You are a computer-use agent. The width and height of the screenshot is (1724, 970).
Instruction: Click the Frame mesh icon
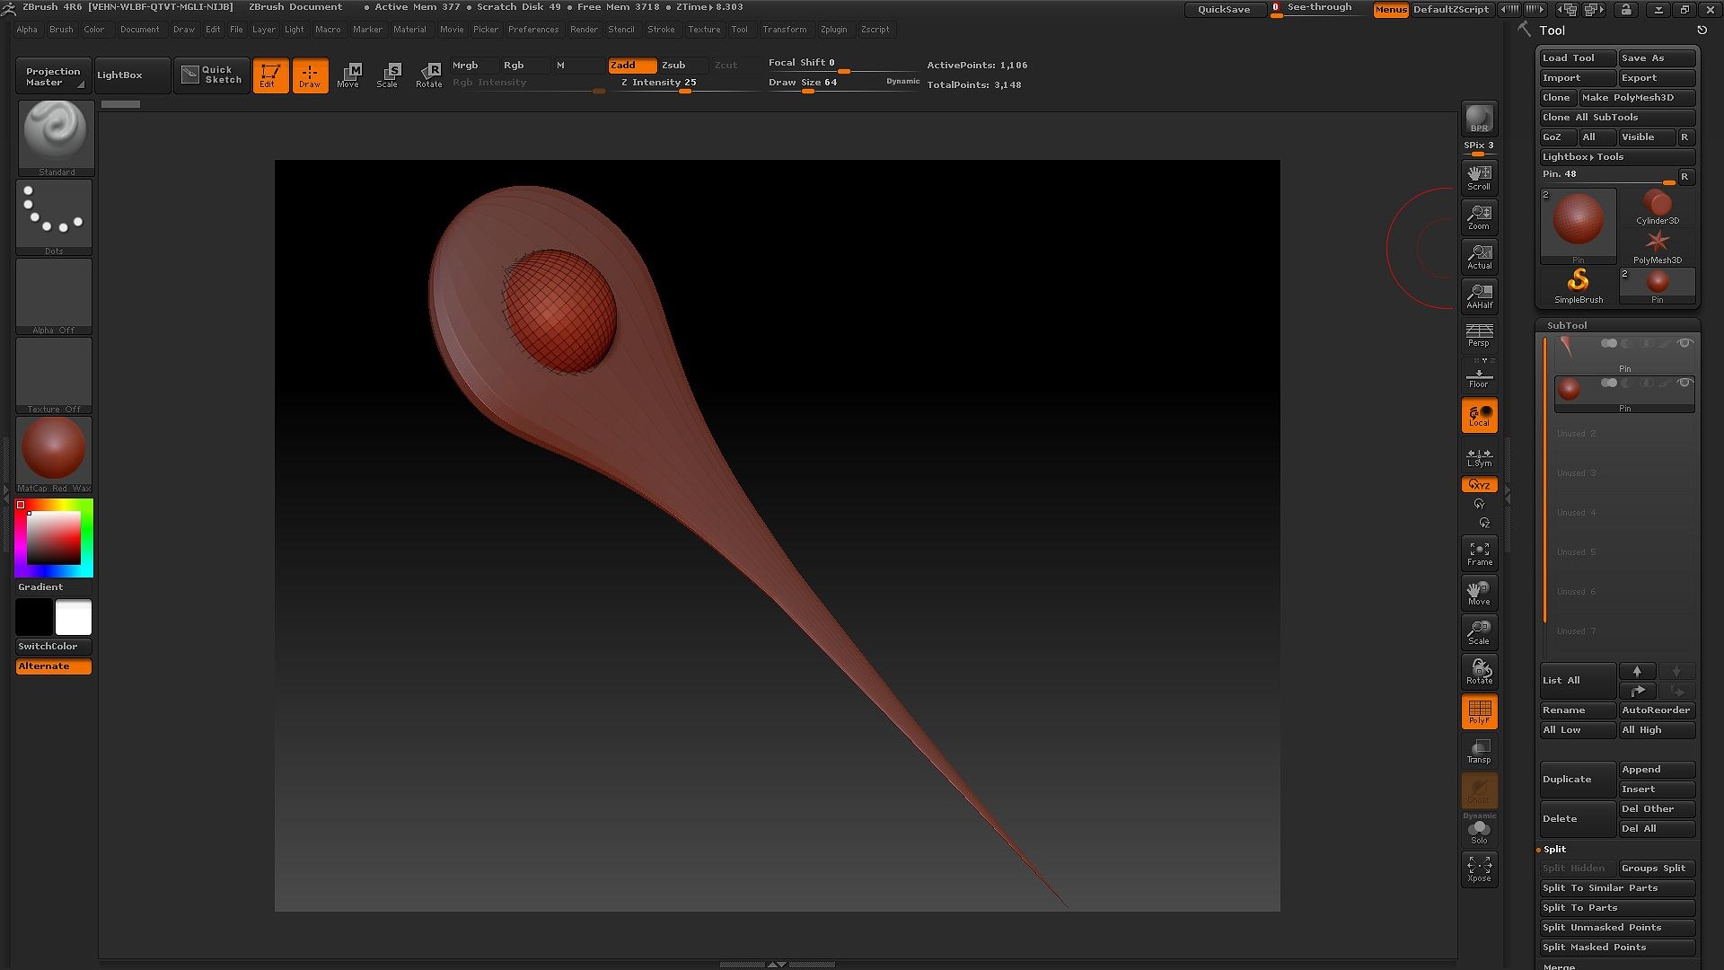tap(1479, 553)
